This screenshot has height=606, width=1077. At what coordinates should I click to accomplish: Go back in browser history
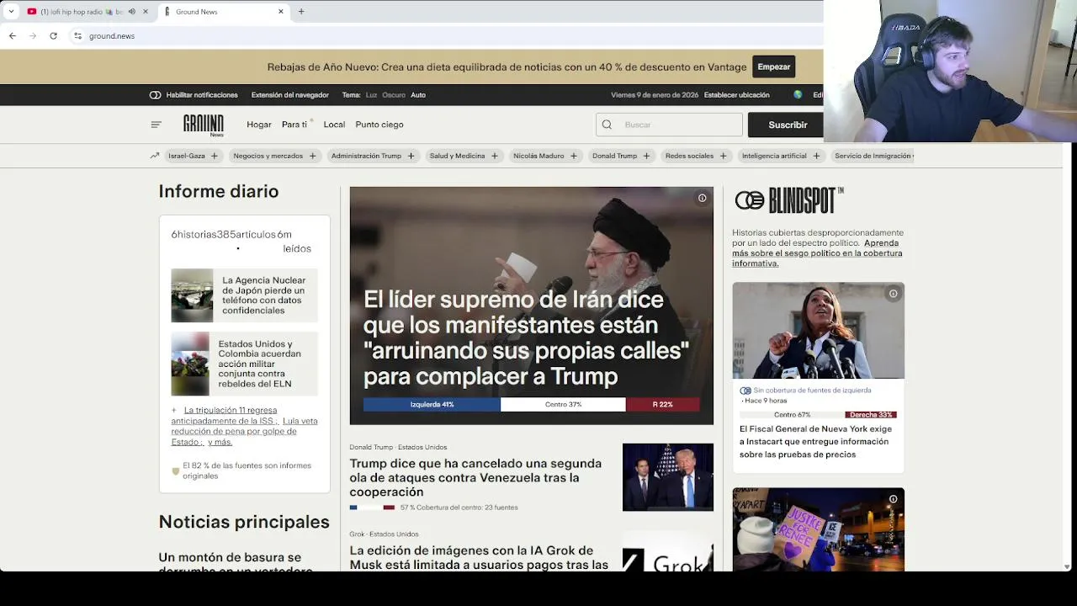tap(13, 36)
